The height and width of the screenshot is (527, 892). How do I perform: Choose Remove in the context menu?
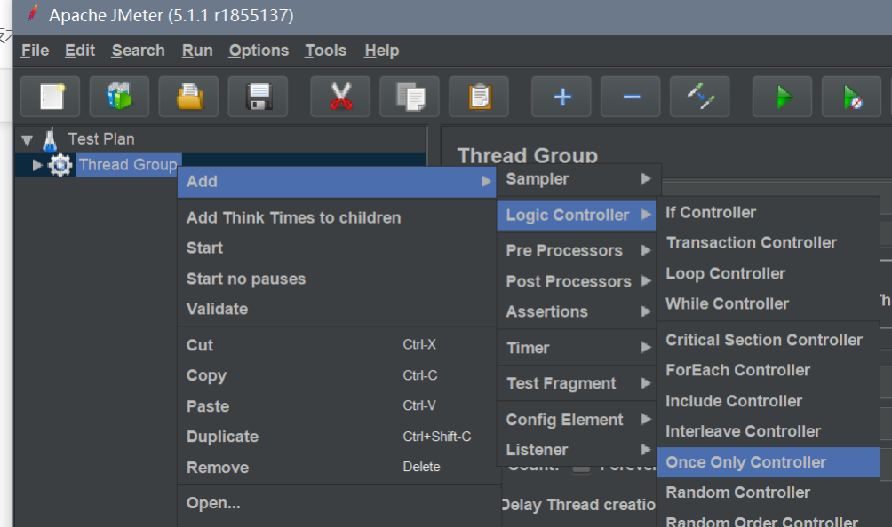click(x=337, y=468)
